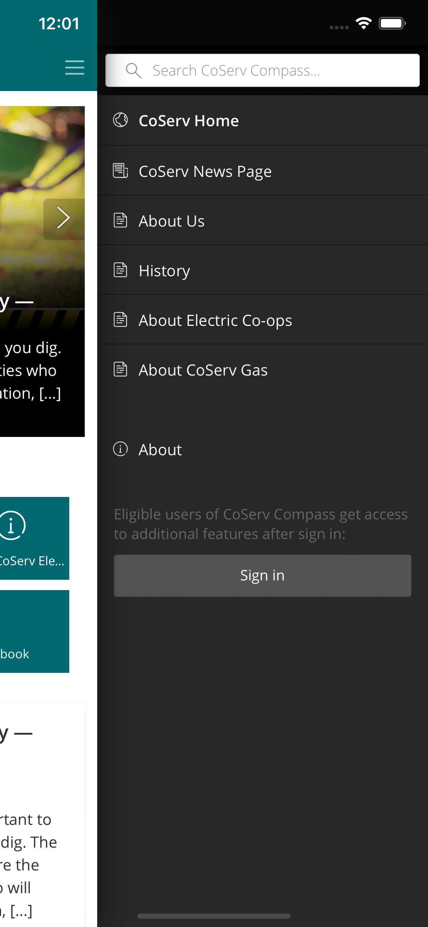The height and width of the screenshot is (927, 428).
Task: Open About CoServ Gas
Action: pos(262,370)
